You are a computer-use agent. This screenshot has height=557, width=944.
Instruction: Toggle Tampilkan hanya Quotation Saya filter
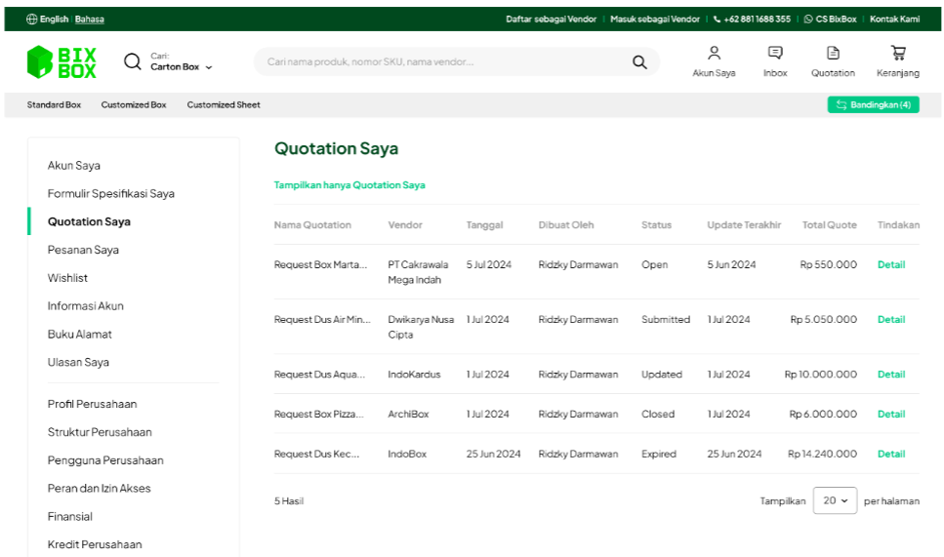(349, 185)
